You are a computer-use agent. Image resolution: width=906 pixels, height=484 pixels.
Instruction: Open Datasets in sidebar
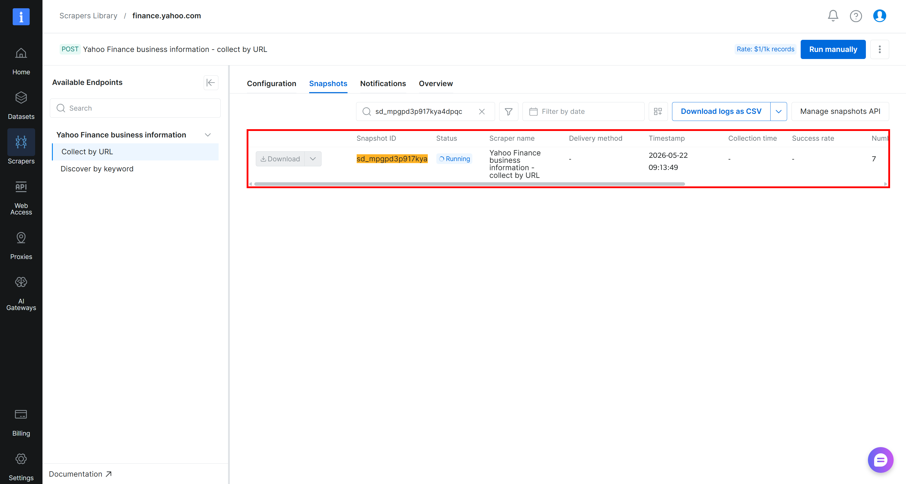point(21,106)
